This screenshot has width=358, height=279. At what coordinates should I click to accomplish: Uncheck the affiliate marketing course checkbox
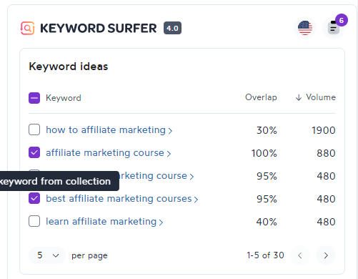34,152
